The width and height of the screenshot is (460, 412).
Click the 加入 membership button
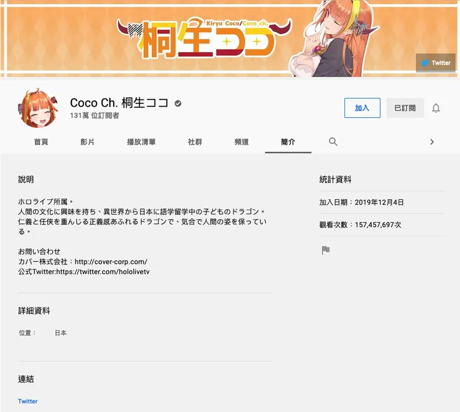point(362,108)
